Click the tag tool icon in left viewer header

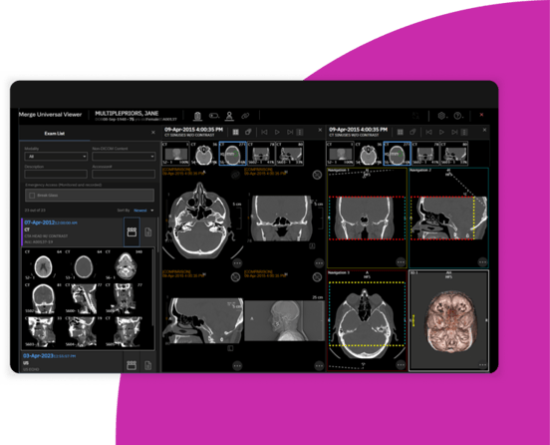[248, 132]
